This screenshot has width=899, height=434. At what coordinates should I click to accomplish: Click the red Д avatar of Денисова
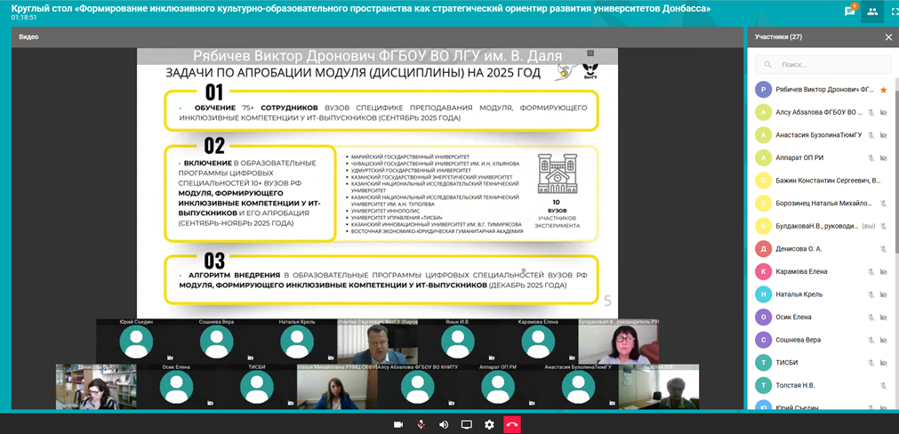click(x=763, y=249)
